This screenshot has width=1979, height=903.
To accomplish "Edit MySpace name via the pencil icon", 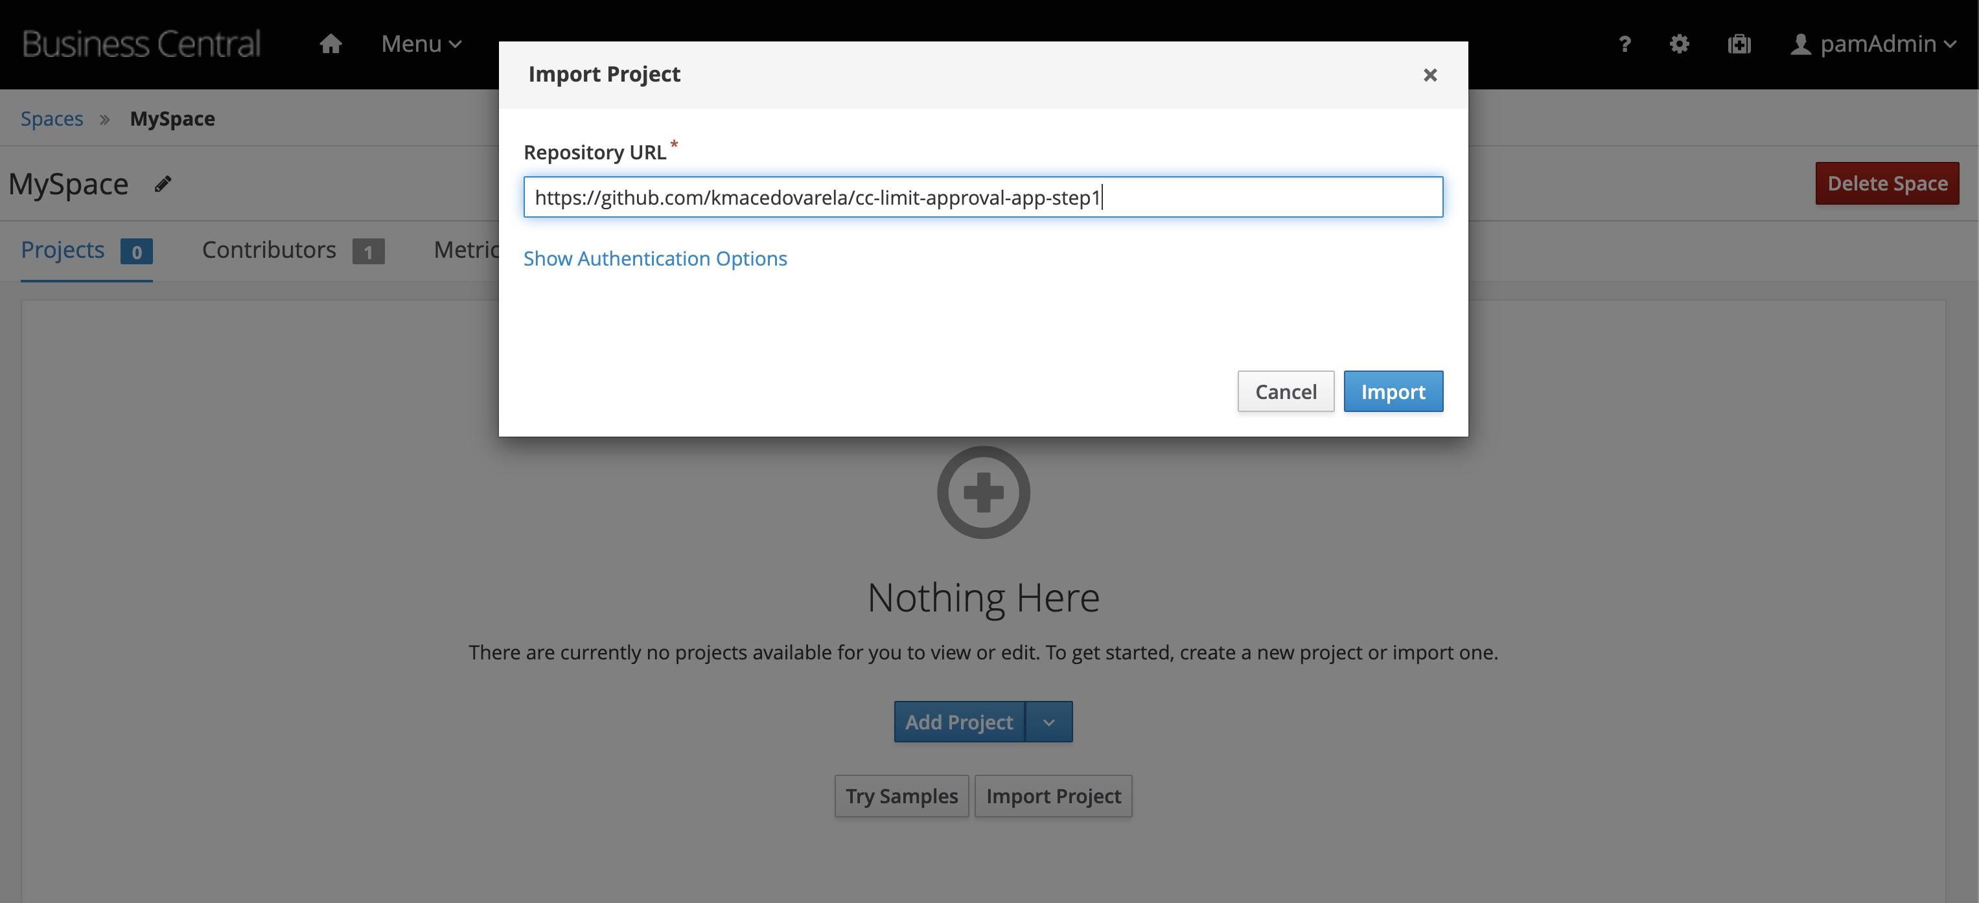I will tap(163, 183).
